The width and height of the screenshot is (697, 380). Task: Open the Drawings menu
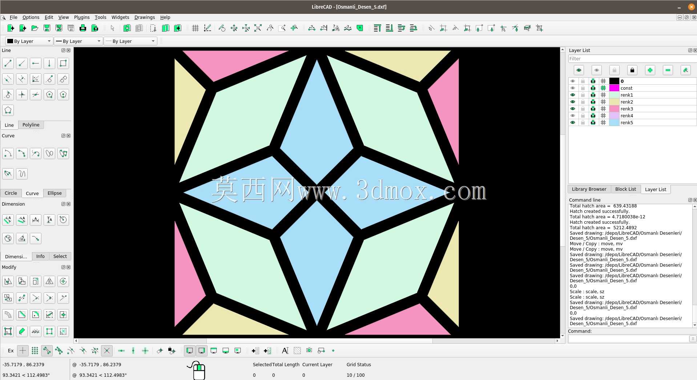click(x=145, y=17)
